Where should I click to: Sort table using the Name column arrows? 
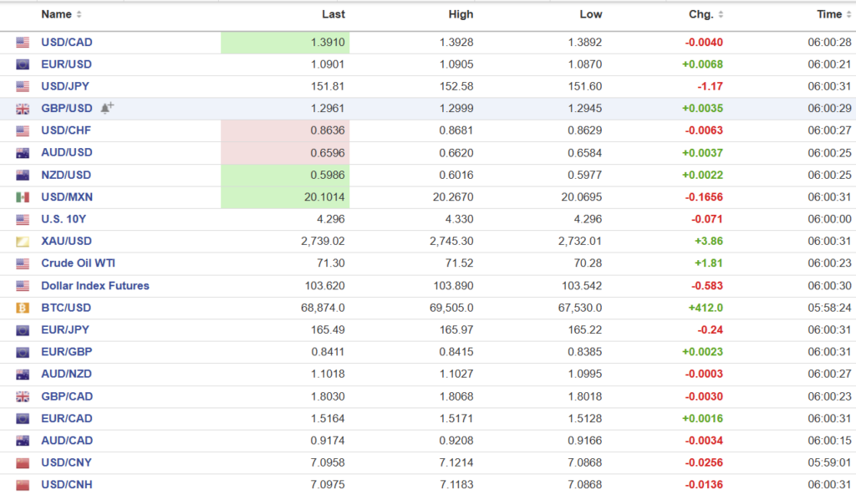79,14
